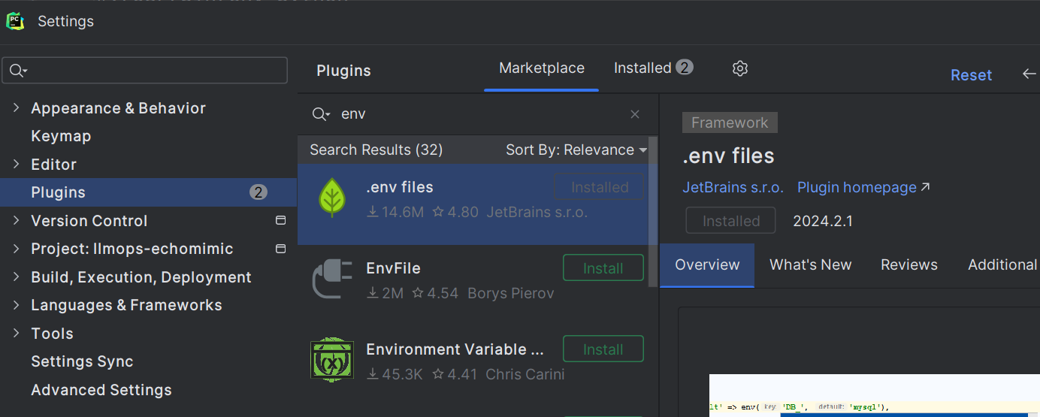Viewport: 1040px width, 417px height.
Task: Switch to the Marketplace tab
Action: click(x=542, y=68)
